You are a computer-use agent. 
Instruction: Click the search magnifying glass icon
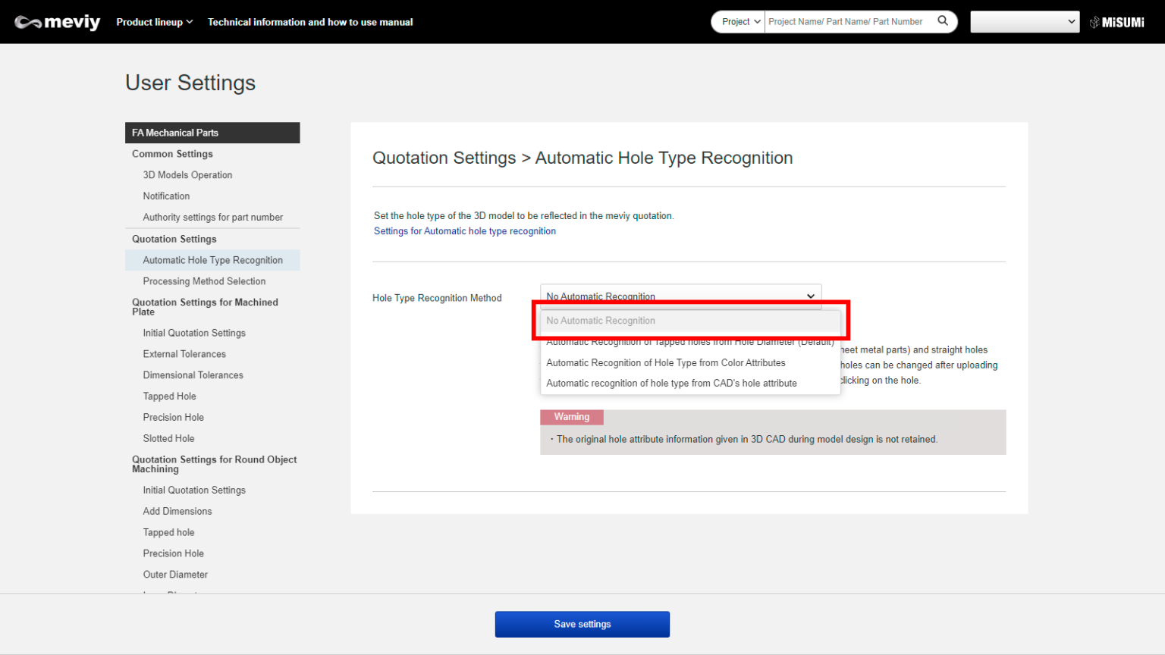943,21
